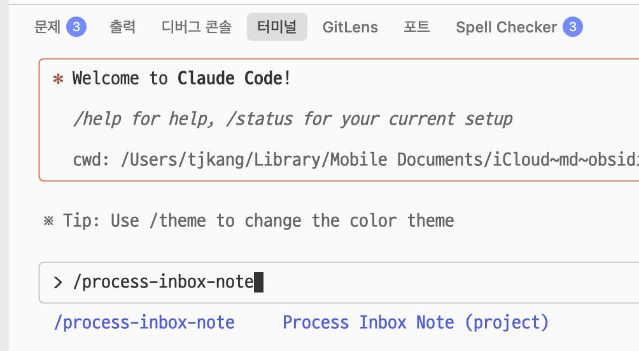This screenshot has width=639, height=351.
Task: Click the orange Claude asterisk icon
Action: (59, 79)
